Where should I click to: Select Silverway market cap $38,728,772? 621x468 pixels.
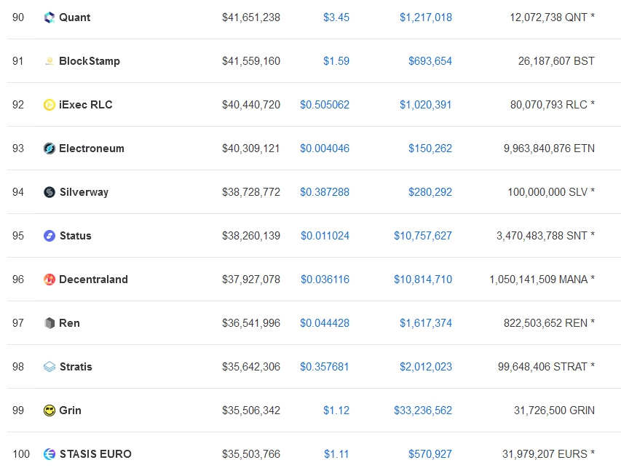[x=251, y=192]
